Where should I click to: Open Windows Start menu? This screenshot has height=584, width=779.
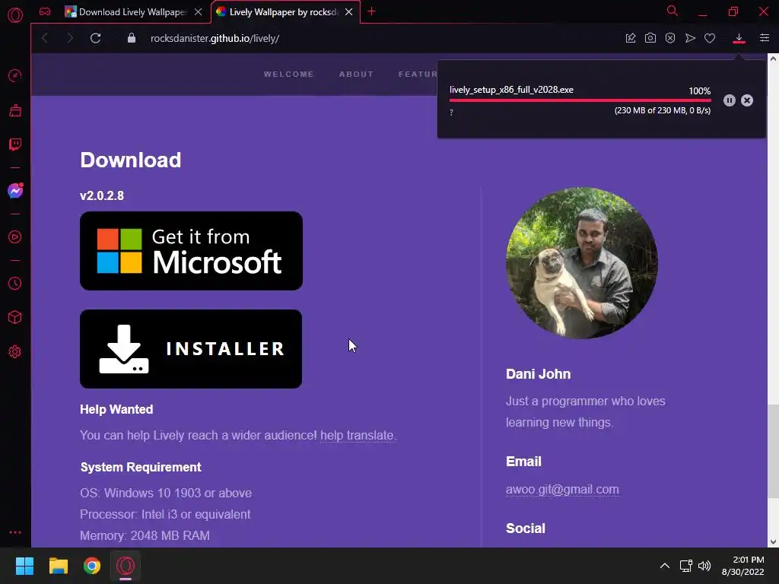tap(24, 566)
